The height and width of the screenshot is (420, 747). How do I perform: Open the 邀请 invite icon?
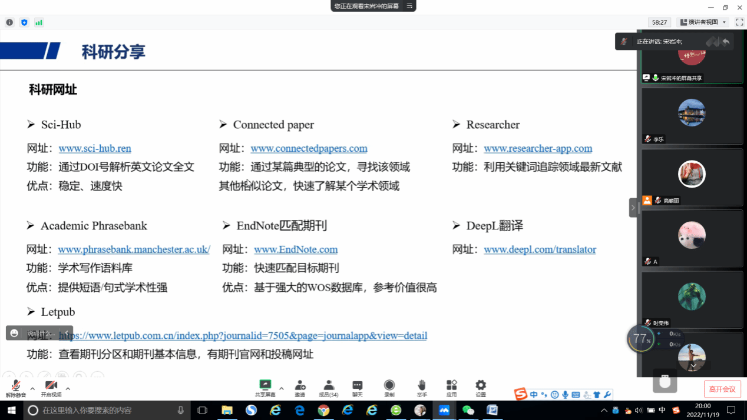(300, 388)
